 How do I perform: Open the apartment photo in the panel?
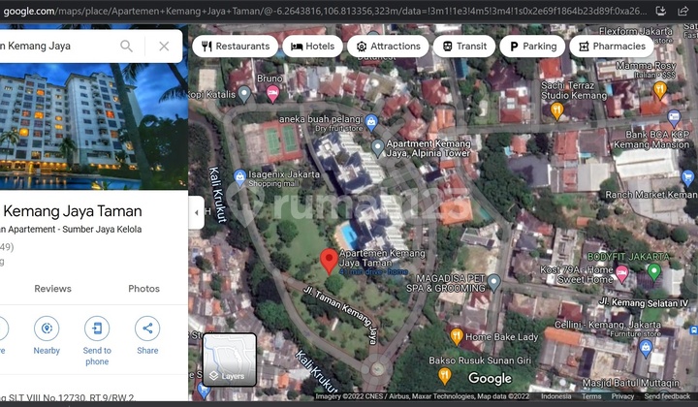click(94, 126)
